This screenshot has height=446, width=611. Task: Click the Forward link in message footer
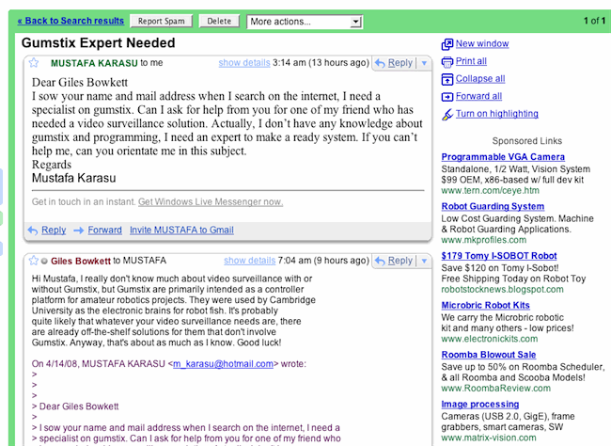(105, 231)
